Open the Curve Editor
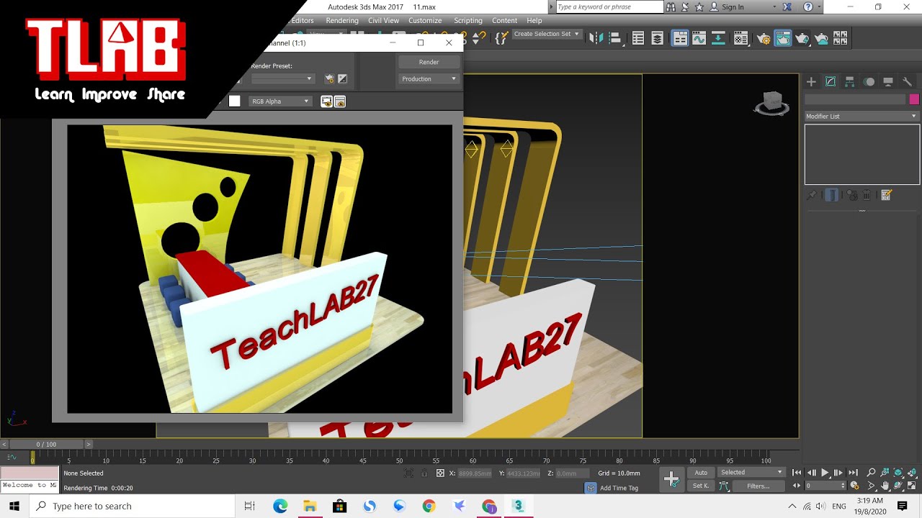This screenshot has height=518, width=922. [699, 38]
